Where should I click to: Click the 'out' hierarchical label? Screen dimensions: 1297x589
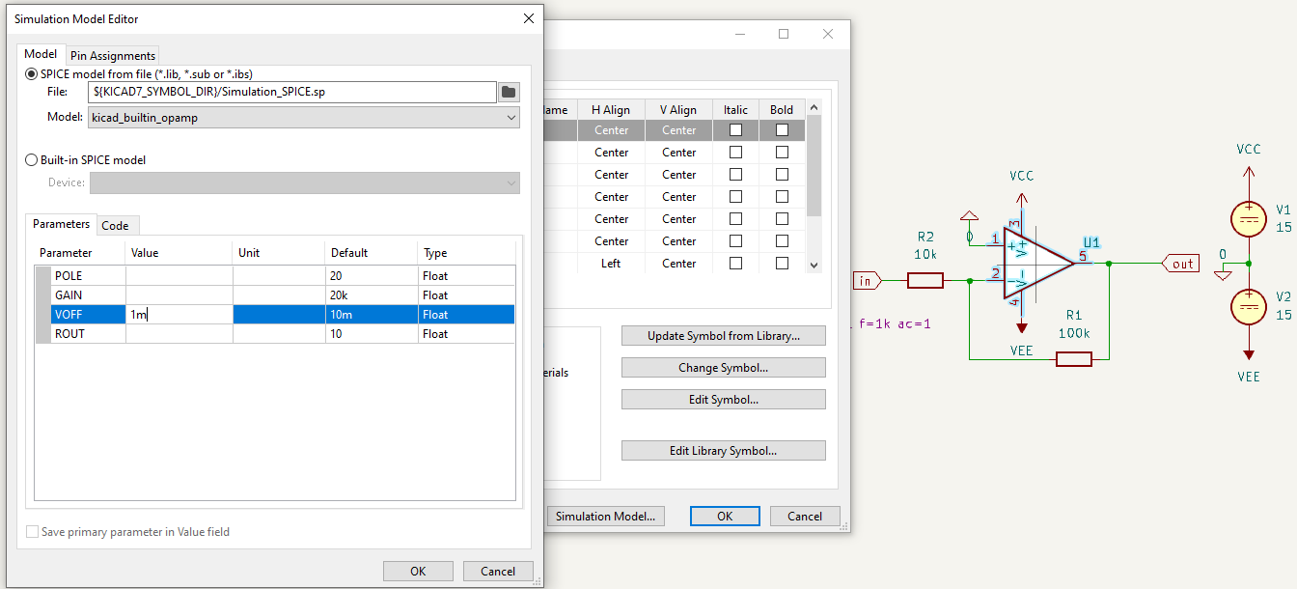coord(1180,264)
